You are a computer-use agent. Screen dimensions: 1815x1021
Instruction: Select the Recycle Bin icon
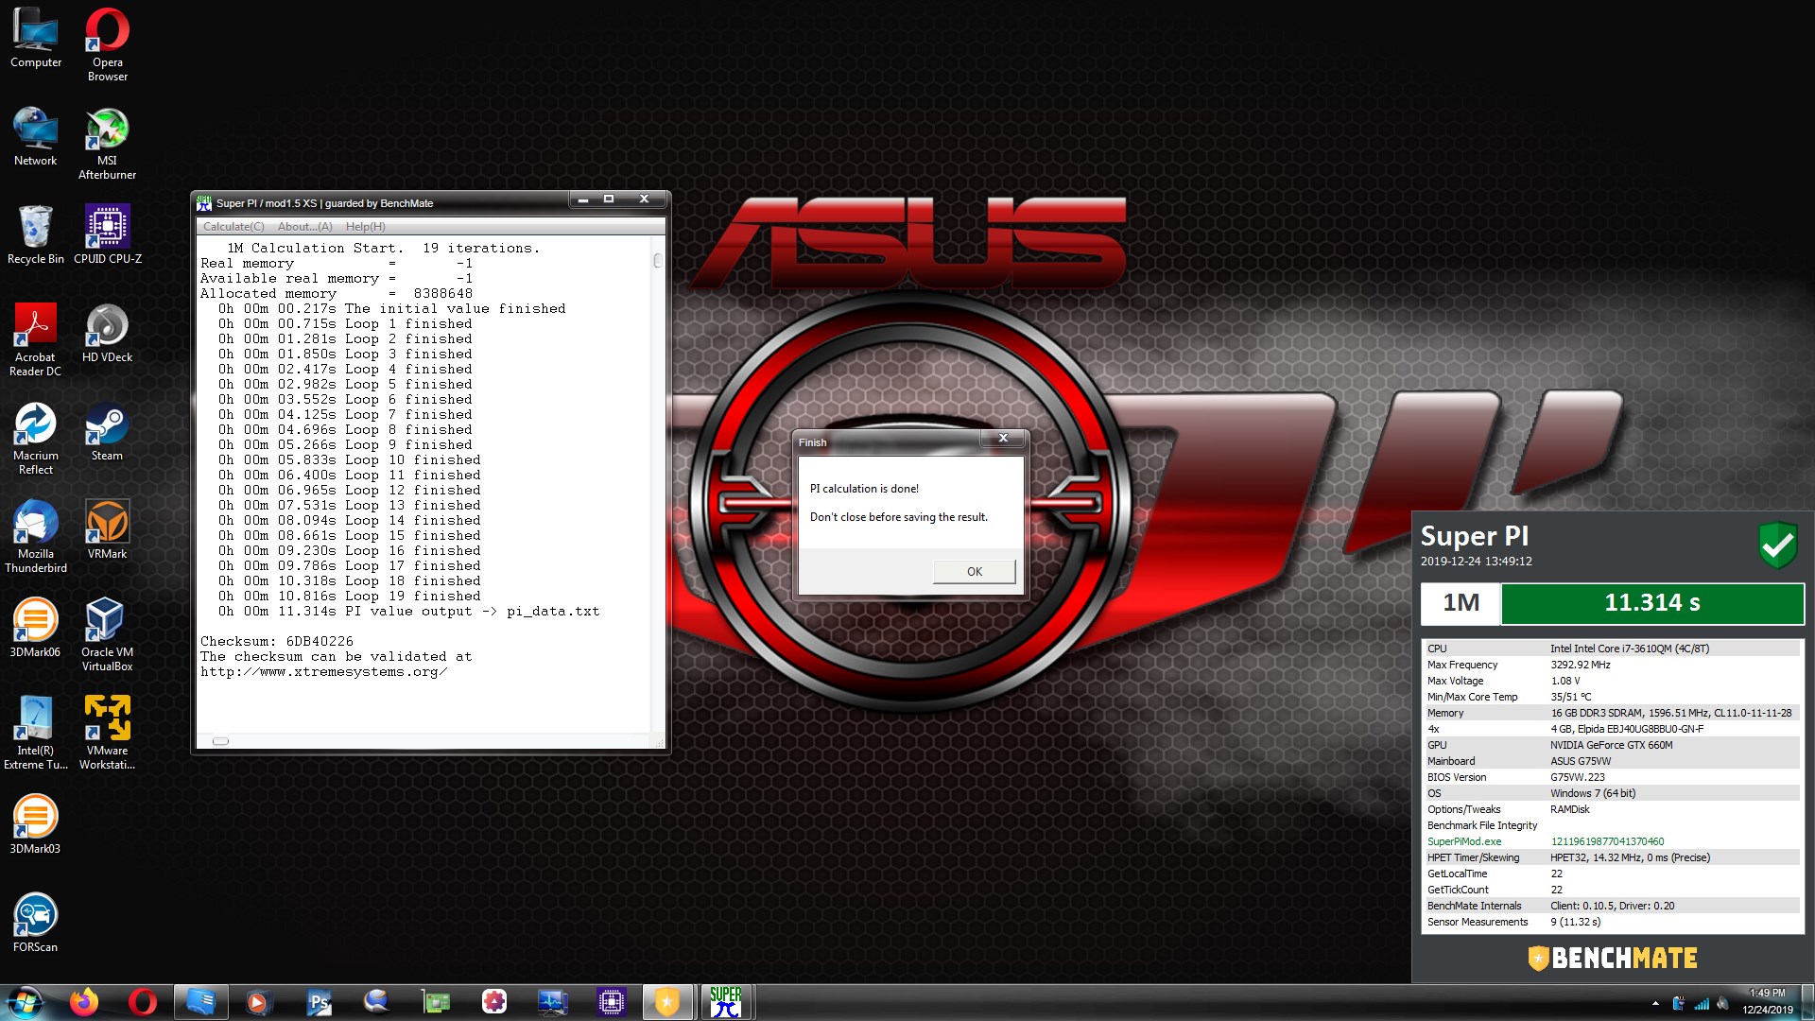click(x=36, y=234)
